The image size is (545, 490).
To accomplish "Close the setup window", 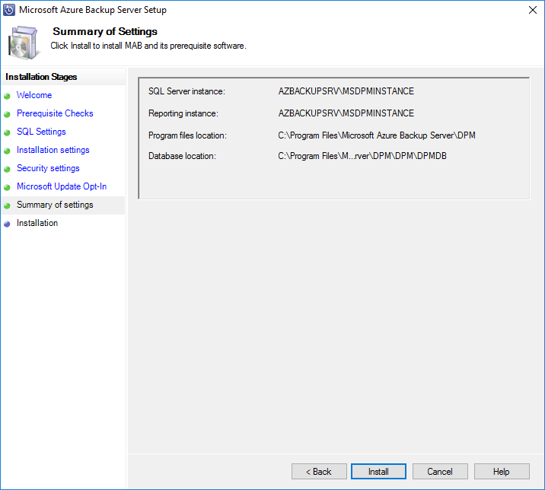I will (530, 11).
